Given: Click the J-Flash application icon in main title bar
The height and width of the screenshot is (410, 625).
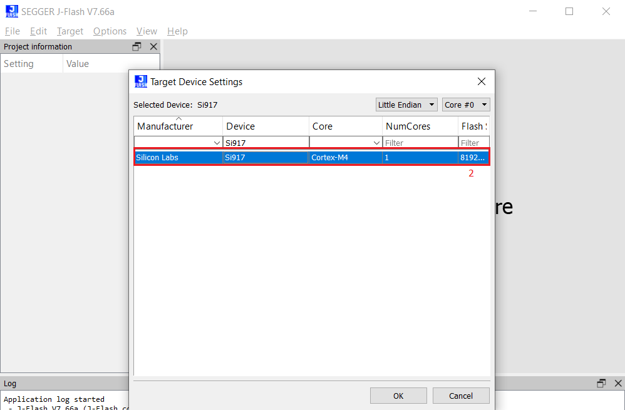Looking at the screenshot, I should (x=11, y=11).
